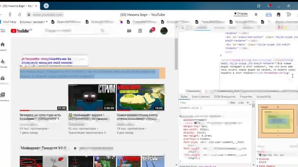Click the element.style rule header
The width and height of the screenshot is (298, 167).
[x=190, y=108]
